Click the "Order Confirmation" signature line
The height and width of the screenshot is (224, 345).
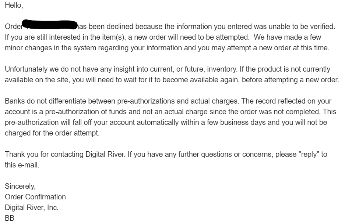pos(35,197)
